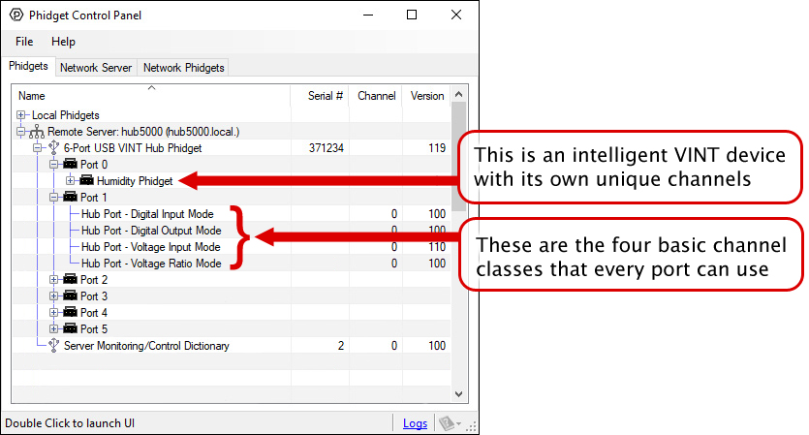Image resolution: width=809 pixels, height=435 pixels.
Task: Collapse the 6-Port USB VINT Hub Phidget node
Action: click(37, 148)
